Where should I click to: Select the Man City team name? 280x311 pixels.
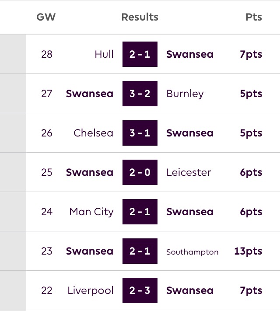click(91, 212)
